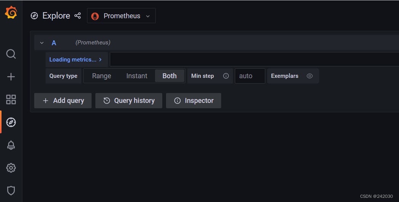Collapse query row A with chevron

click(42, 43)
